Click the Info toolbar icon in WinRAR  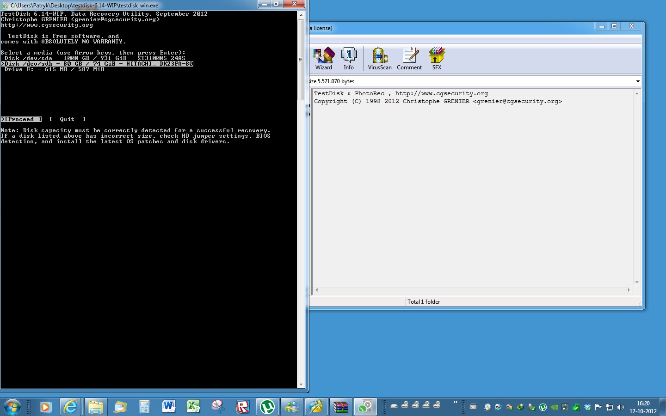pos(349,59)
